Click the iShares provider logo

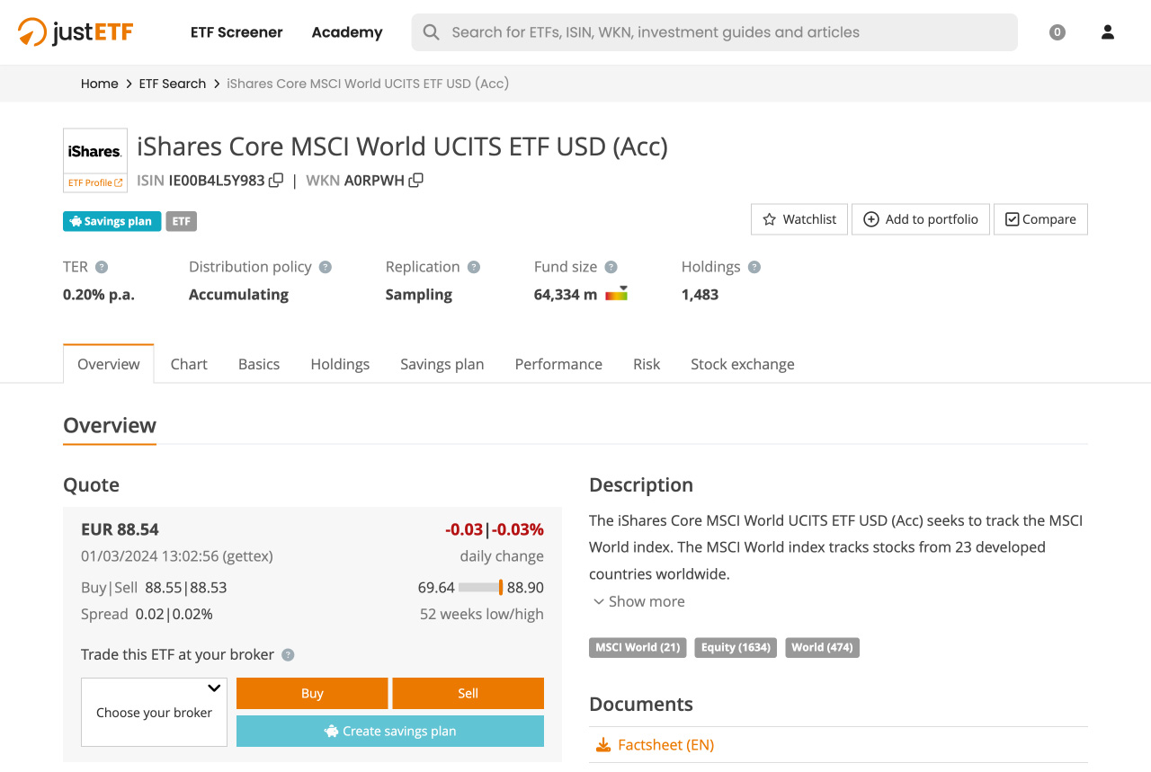[x=95, y=151]
